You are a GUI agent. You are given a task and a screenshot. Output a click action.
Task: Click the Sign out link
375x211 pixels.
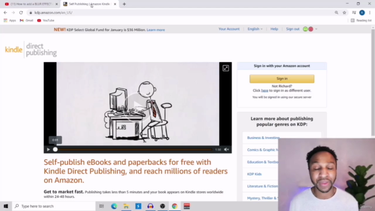pos(293,29)
